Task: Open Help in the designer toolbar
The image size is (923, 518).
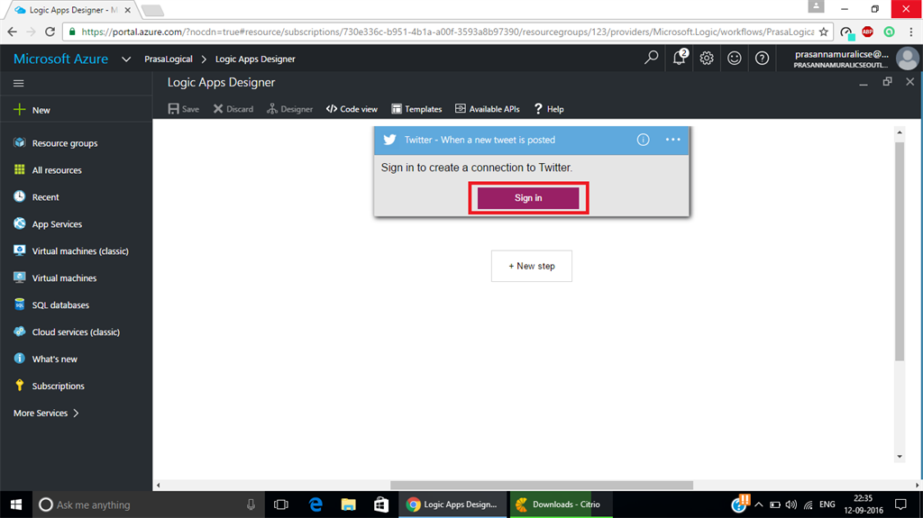Action: pos(549,109)
